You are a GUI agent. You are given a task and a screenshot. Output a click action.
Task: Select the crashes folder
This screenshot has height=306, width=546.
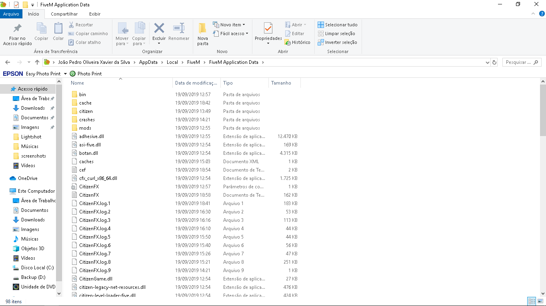[x=87, y=120]
